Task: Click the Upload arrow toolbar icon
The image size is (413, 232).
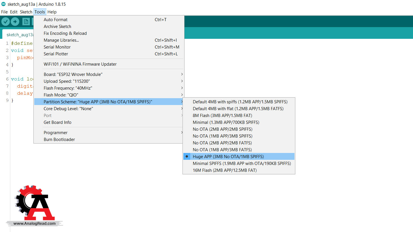Action: [x=15, y=22]
